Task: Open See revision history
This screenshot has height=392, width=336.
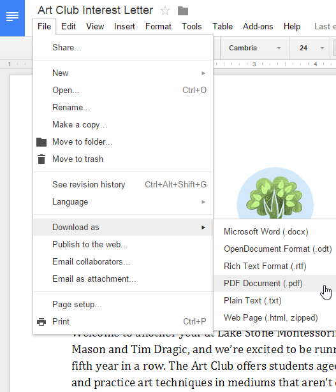Action: pyautogui.click(x=123, y=184)
